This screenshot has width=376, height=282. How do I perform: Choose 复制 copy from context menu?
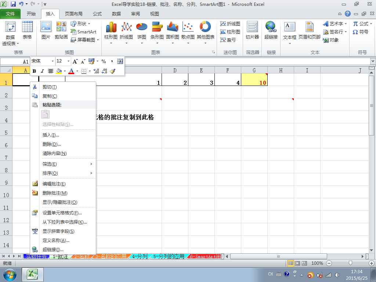coord(63,96)
